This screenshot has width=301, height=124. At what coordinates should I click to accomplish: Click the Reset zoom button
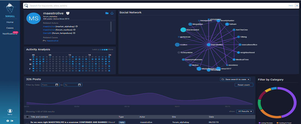pos(244,85)
